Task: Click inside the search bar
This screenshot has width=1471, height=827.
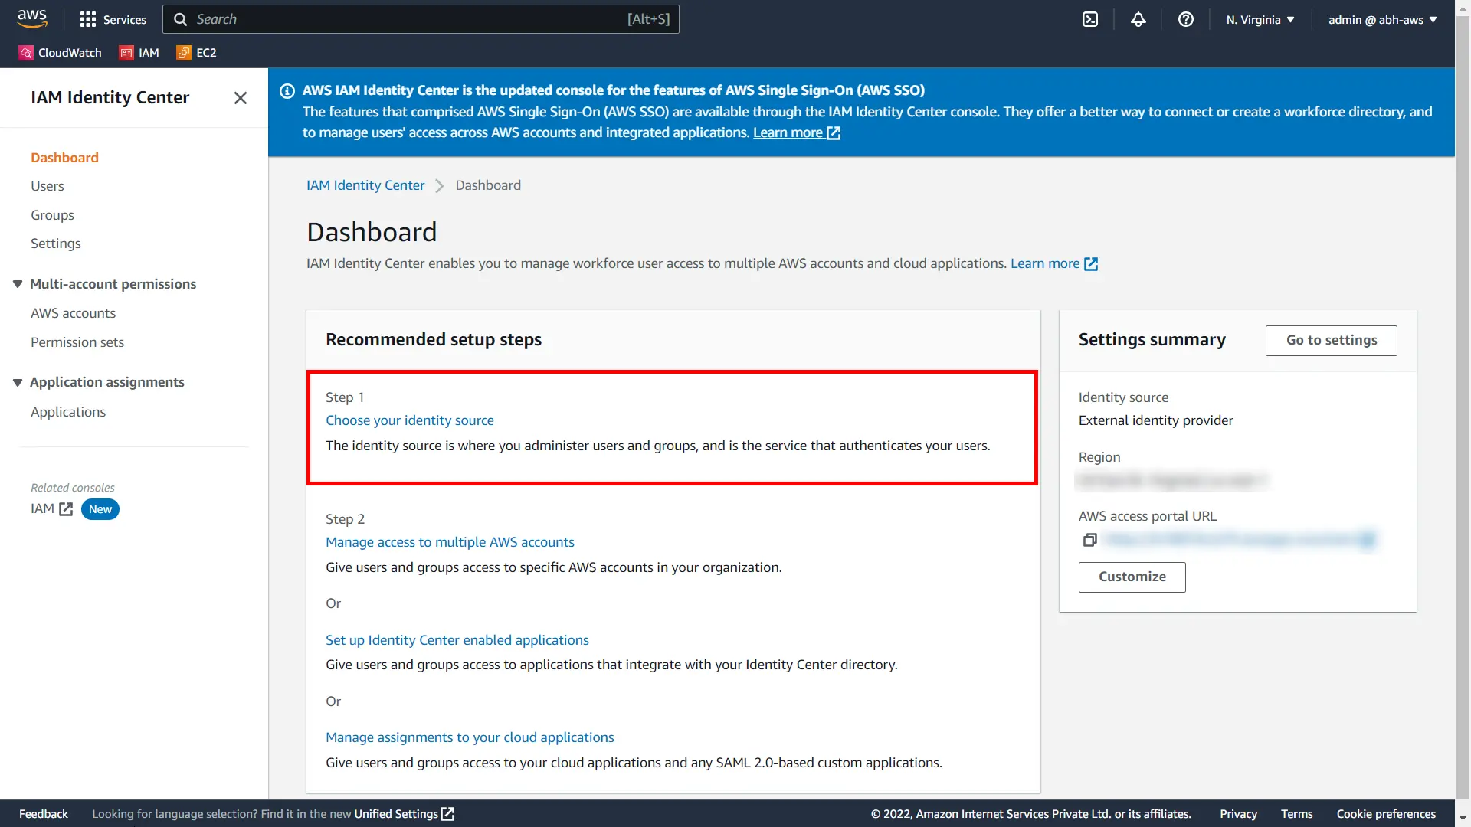Action: [x=421, y=19]
